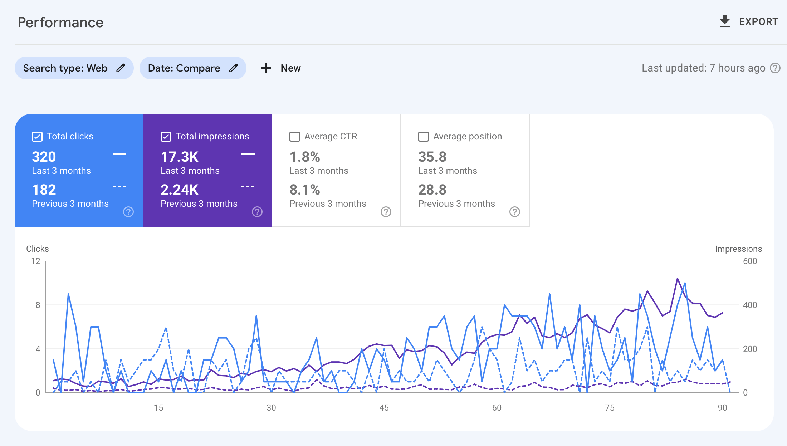The height and width of the screenshot is (446, 787).
Task: Click the pencil icon on Search type chip
Action: click(x=121, y=68)
